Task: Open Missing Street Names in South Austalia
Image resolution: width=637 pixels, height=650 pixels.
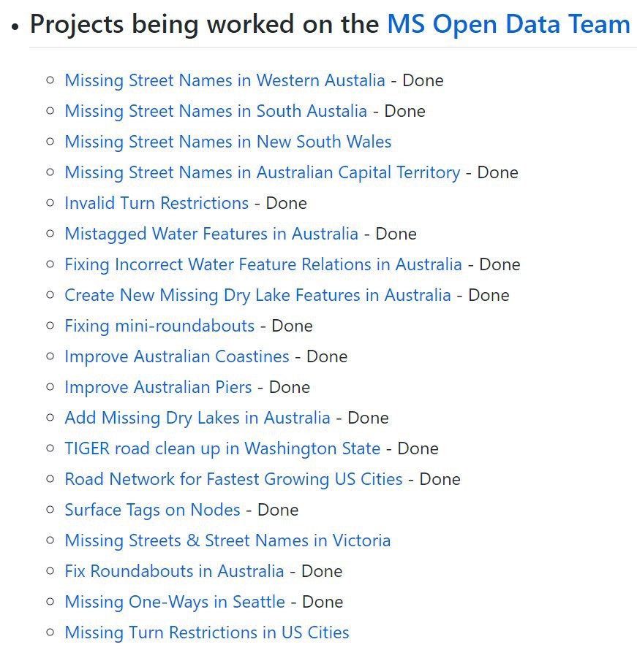Action: [216, 111]
